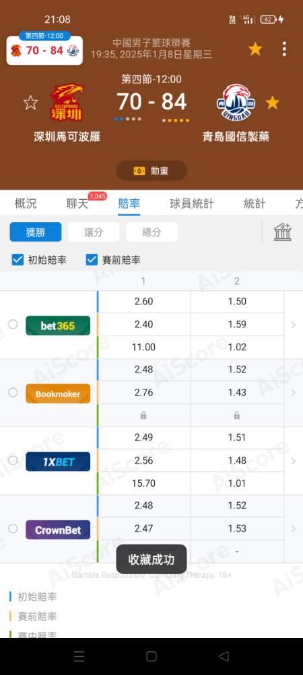Screen dimensions: 303x675
Task: Tap CrownBet pre-match odds 2.47
Action: coord(144,529)
